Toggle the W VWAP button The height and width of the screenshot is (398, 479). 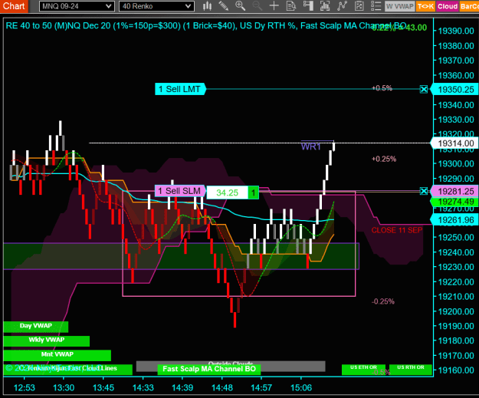(x=399, y=6)
